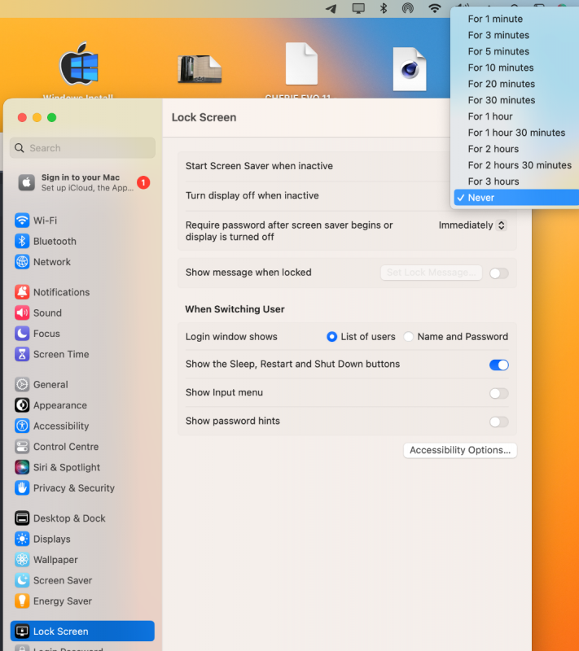This screenshot has height=651, width=579.
Task: Click Set Lock Message button
Action: [431, 273]
